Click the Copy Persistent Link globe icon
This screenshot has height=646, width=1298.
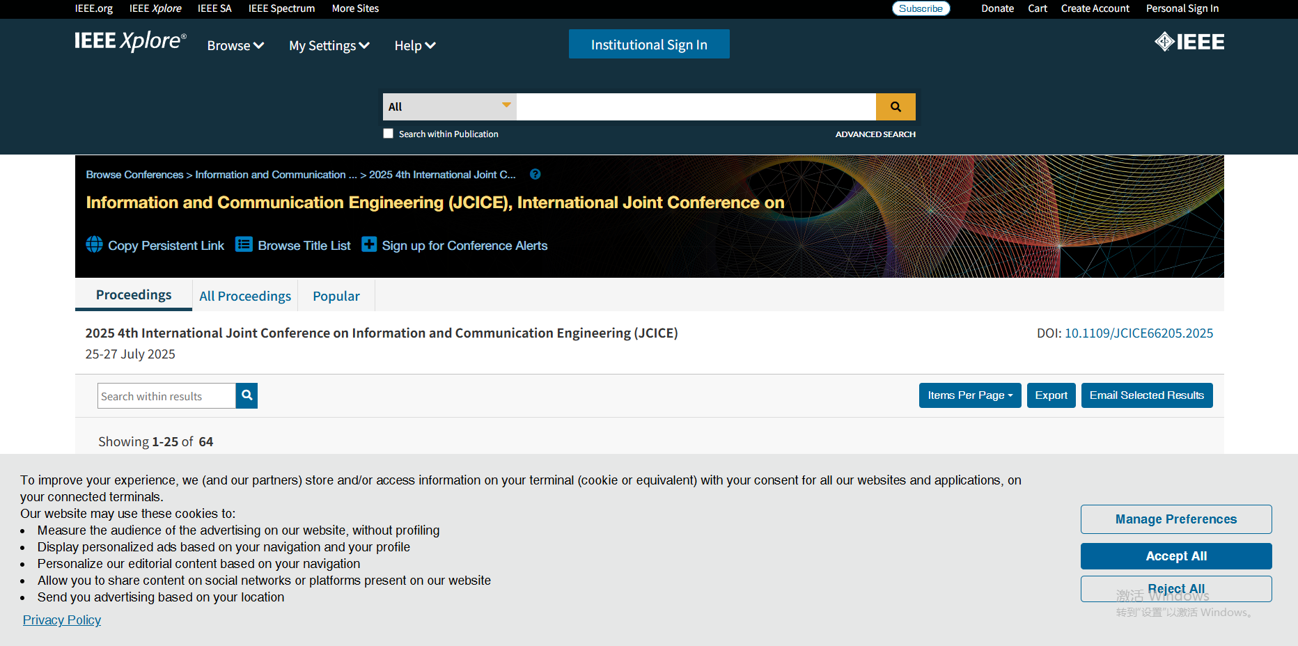(94, 244)
